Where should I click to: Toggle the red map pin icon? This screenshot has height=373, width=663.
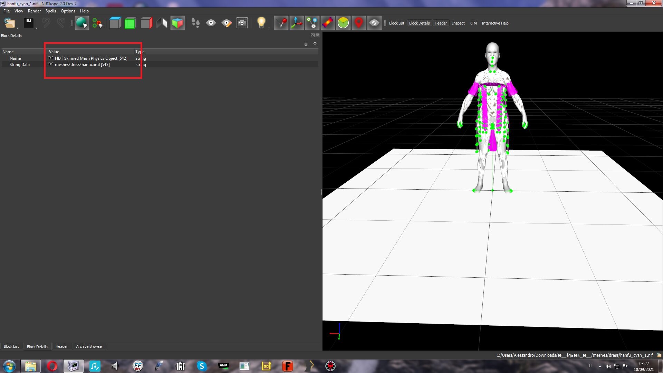point(359,23)
